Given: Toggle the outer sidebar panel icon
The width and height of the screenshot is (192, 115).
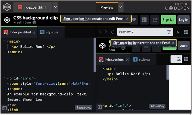Looking at the screenshot, I should [x=5, y=108].
